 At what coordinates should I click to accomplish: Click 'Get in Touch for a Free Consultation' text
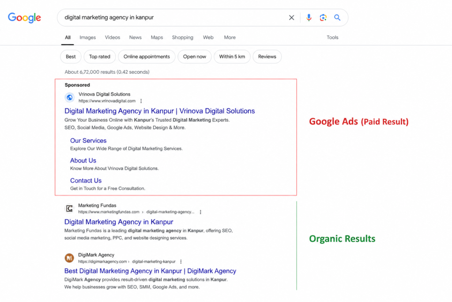tap(108, 188)
